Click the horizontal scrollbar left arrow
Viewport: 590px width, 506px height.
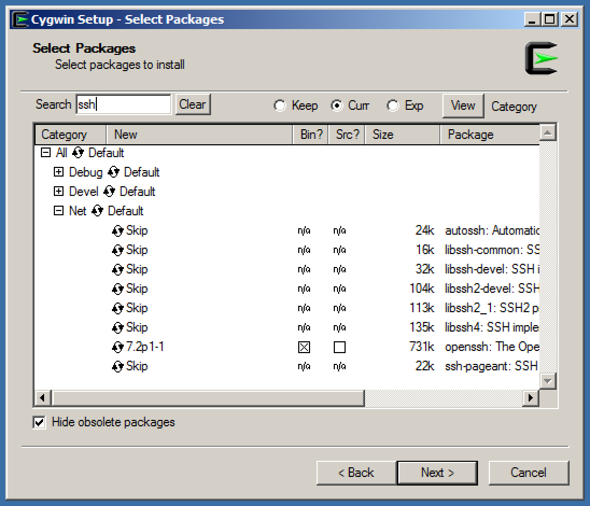click(x=43, y=398)
